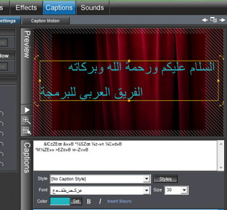227x210 pixels.
Task: Click the Insert Macro link
Action: coord(119,201)
